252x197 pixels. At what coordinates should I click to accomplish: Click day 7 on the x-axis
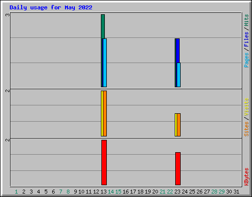coord(61,192)
